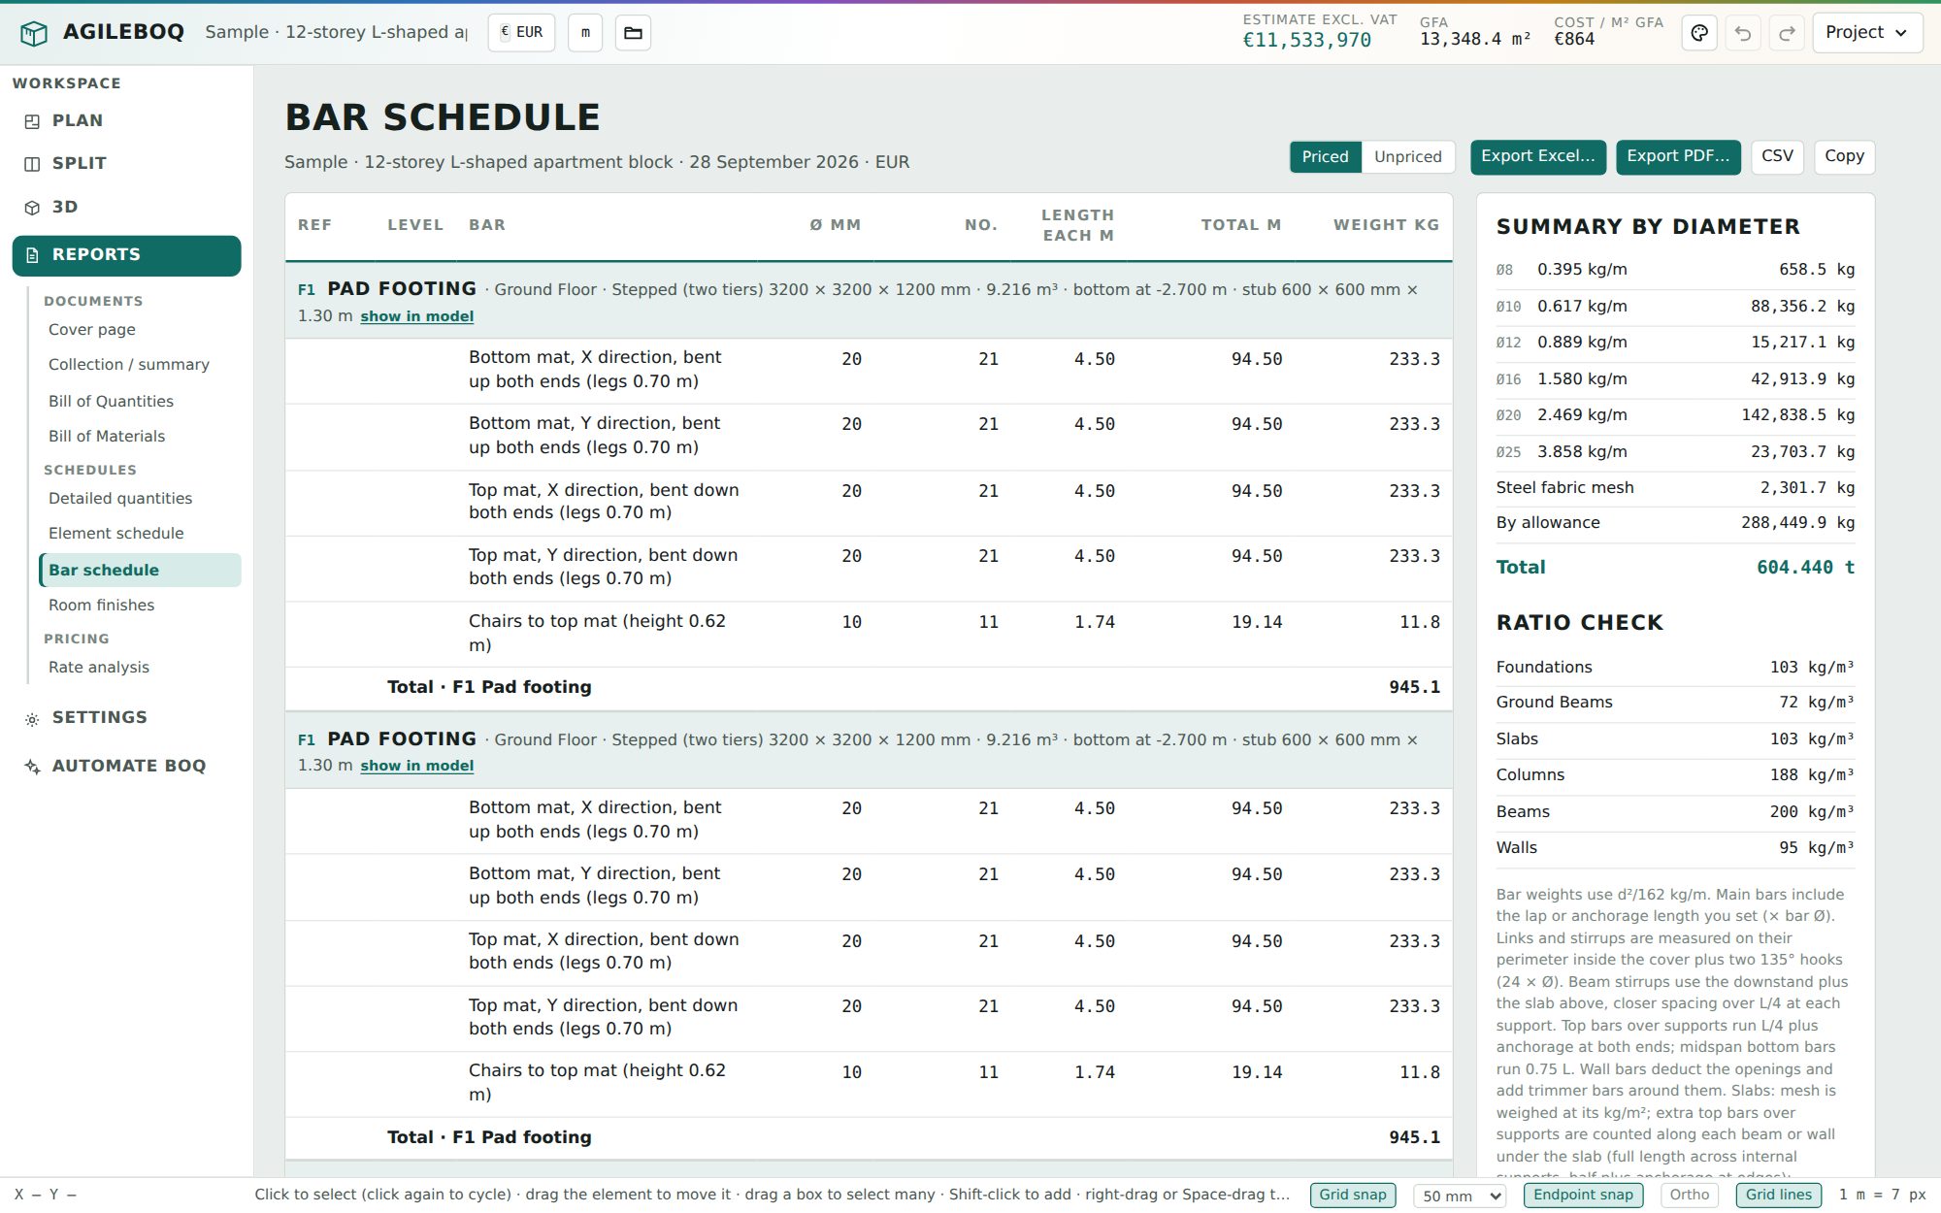1941x1213 pixels.
Task: Click the Weight kg column header
Action: click(x=1386, y=225)
